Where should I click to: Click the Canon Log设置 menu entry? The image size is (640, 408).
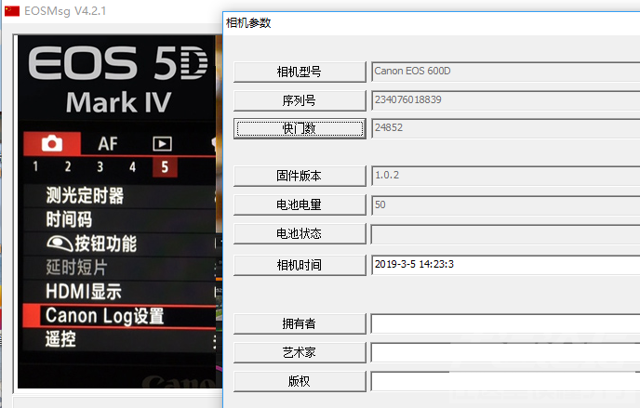[119, 316]
